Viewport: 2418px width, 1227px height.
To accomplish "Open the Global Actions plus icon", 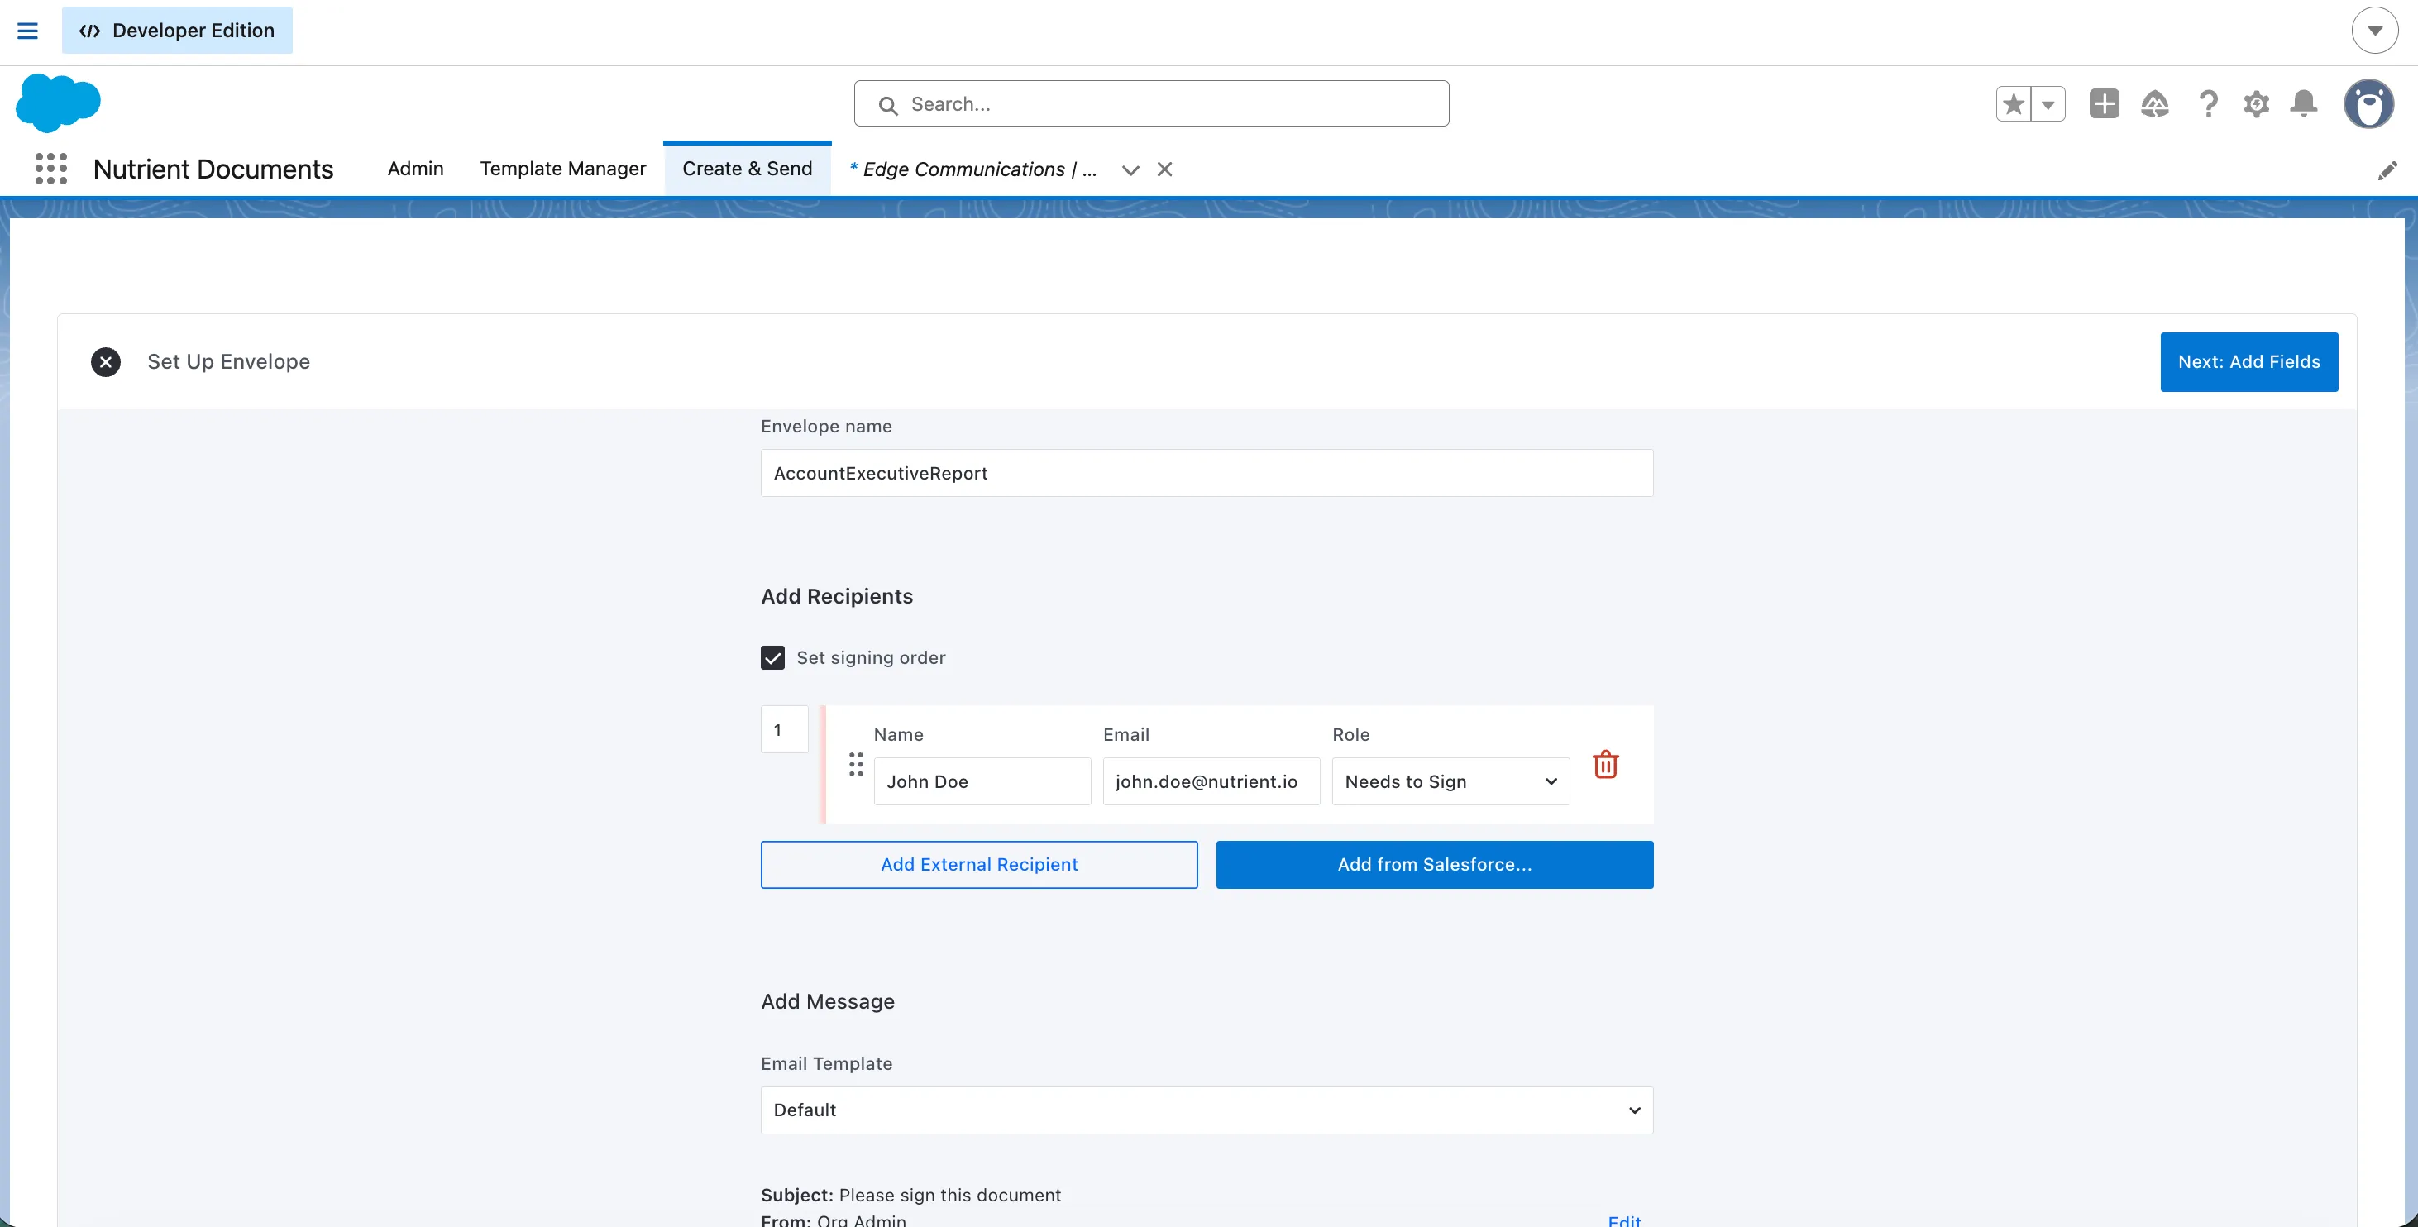I will (x=2104, y=103).
